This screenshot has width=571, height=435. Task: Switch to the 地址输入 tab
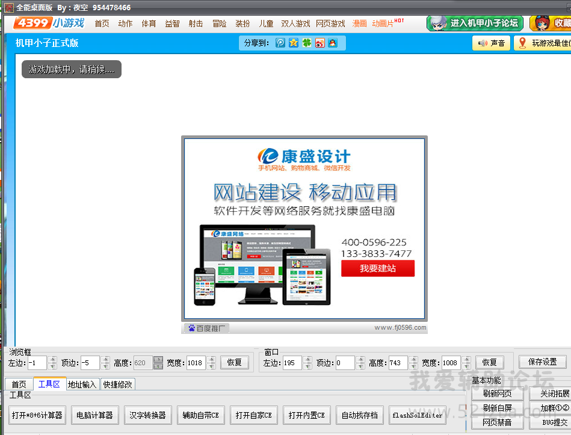(82, 384)
